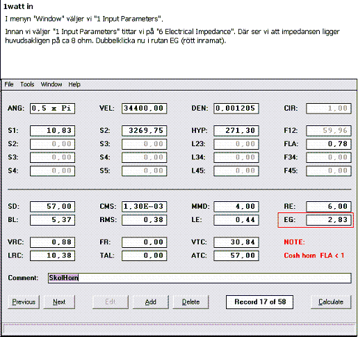This screenshot has width=358, height=337.
Task: Click the Comment field containing SkolHorn
Action: 200,278
